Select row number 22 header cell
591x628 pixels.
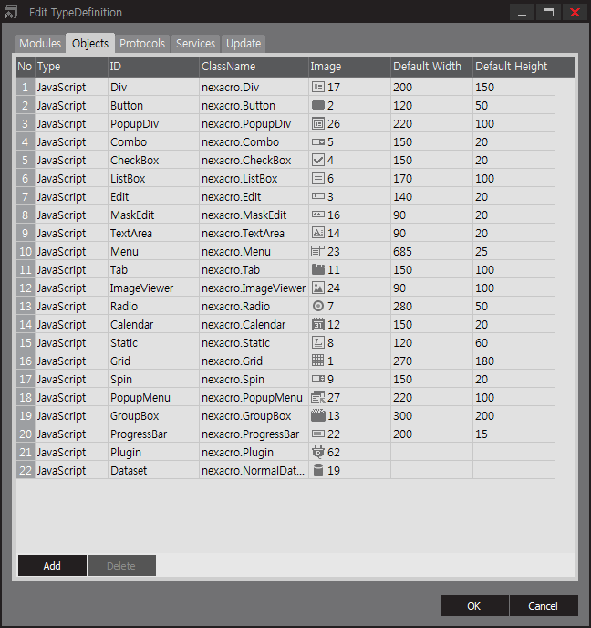[x=26, y=470]
